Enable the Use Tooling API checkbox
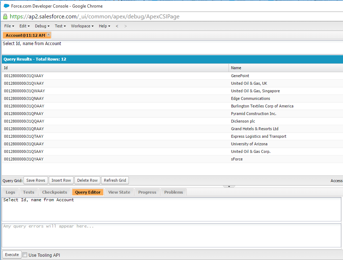Image resolution: width=343 pixels, height=260 pixels. 25,255
